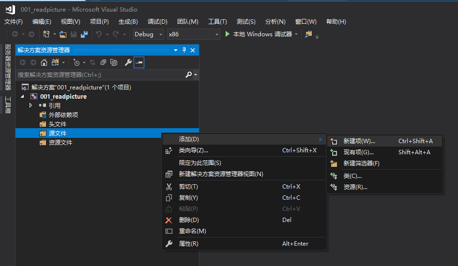
Task: Open the 项目(P) menu
Action: (x=99, y=22)
